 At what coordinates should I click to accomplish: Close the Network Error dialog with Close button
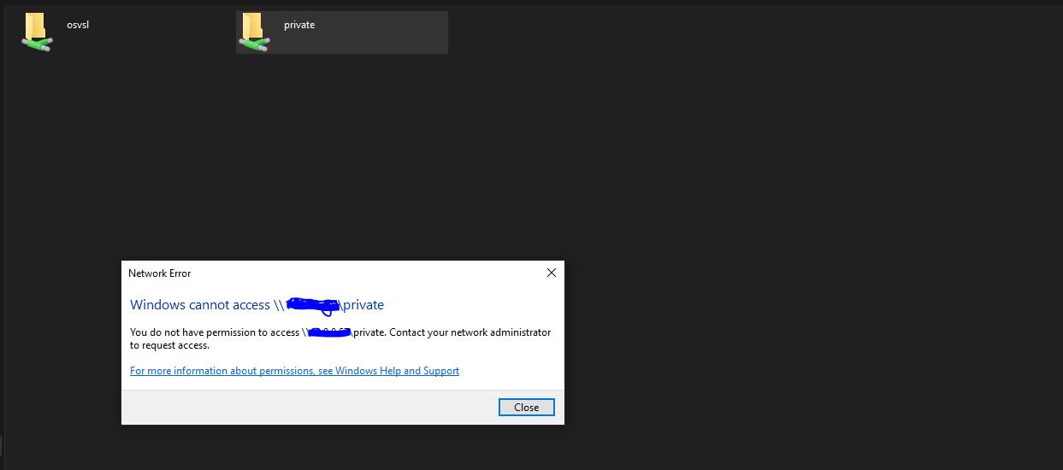[527, 408]
